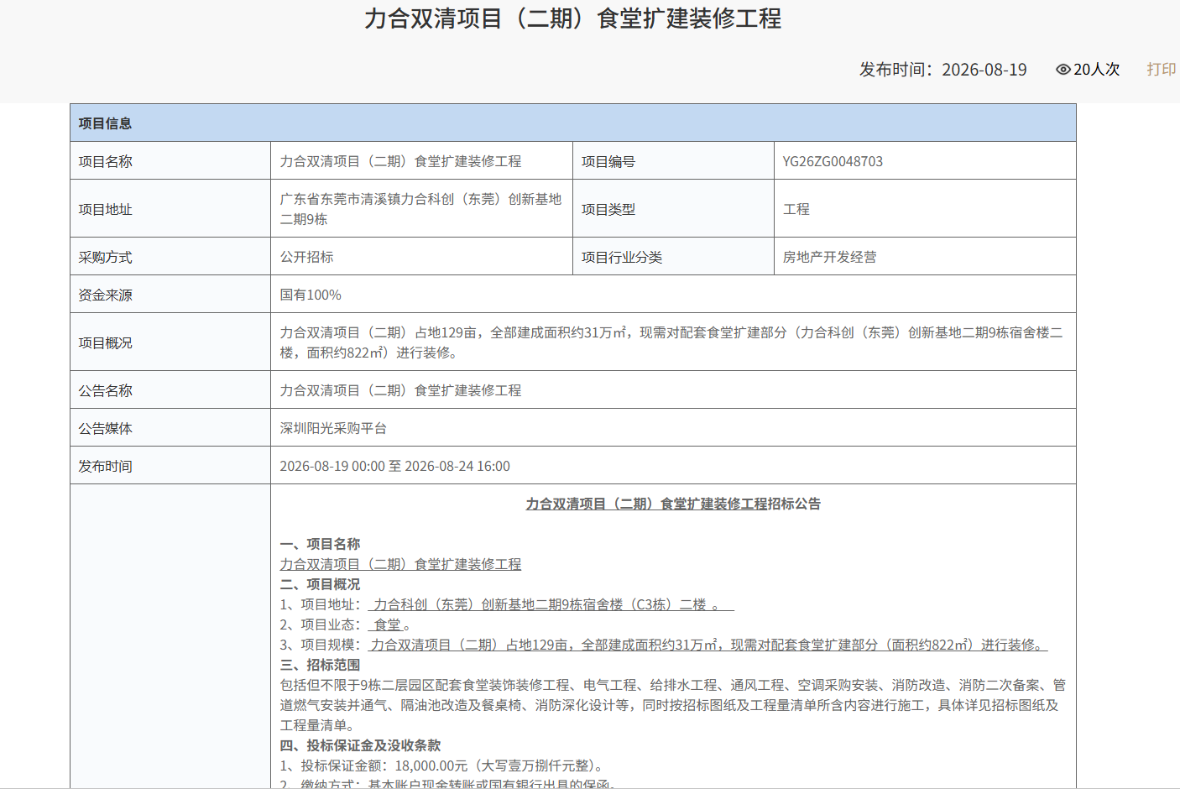This screenshot has height=789, width=1180.
Task: Click the 打印 print link
Action: [1162, 70]
